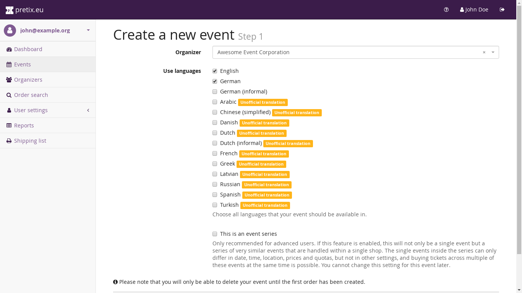The height and width of the screenshot is (293, 522).
Task: Enable the French language checkbox
Action: (215, 153)
